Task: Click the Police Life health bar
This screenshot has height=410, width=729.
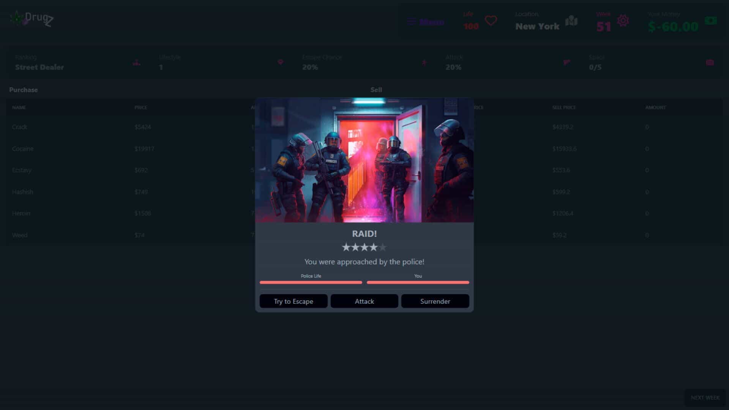Action: coord(311,282)
